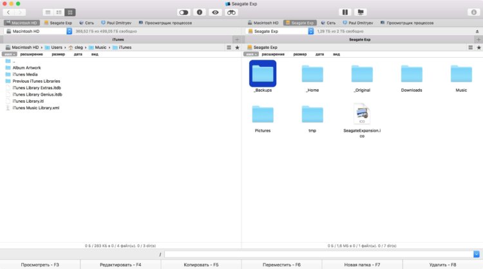483x269 pixels.
Task: Go back with the left arrow button
Action: point(8,12)
